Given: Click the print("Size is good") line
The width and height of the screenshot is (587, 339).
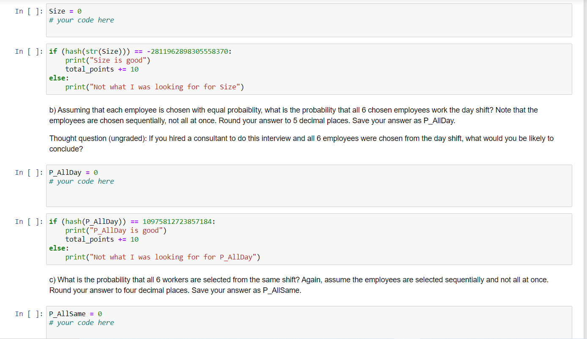Looking at the screenshot, I should tap(108, 60).
